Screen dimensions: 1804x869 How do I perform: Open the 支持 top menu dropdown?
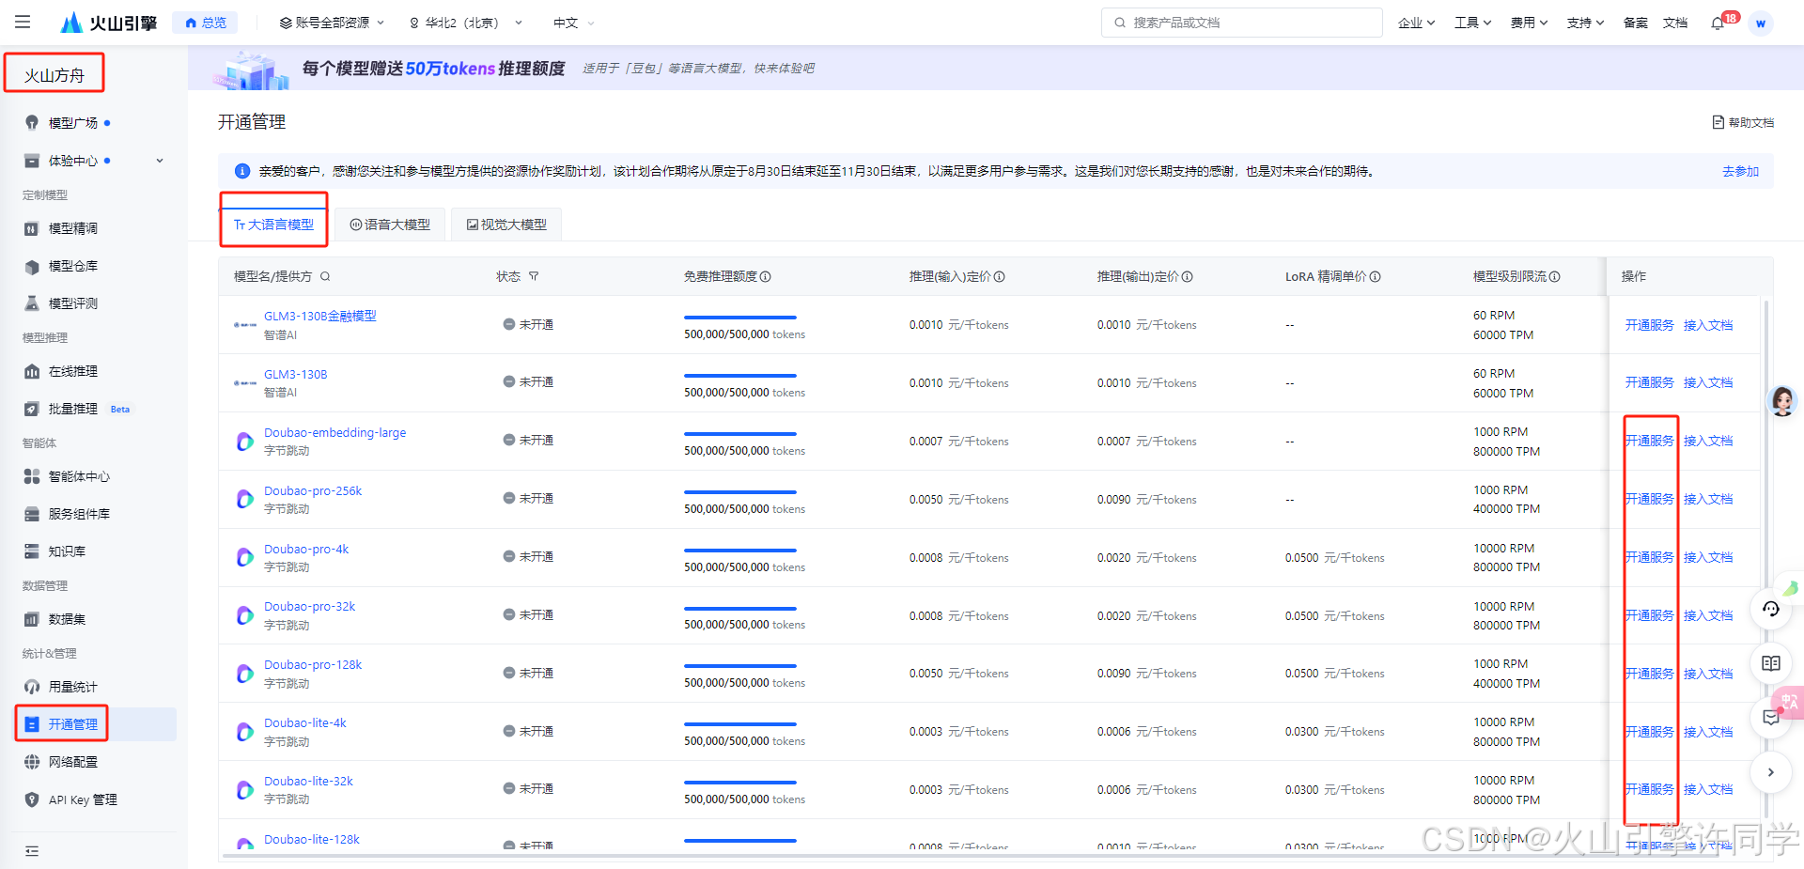(x=1586, y=23)
